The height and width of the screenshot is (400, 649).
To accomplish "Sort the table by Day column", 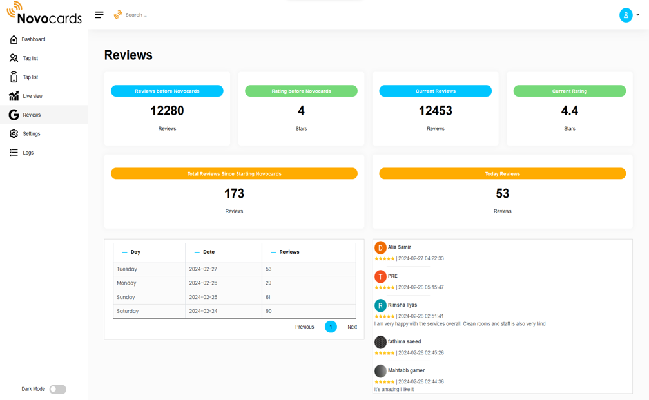I will tap(135, 252).
